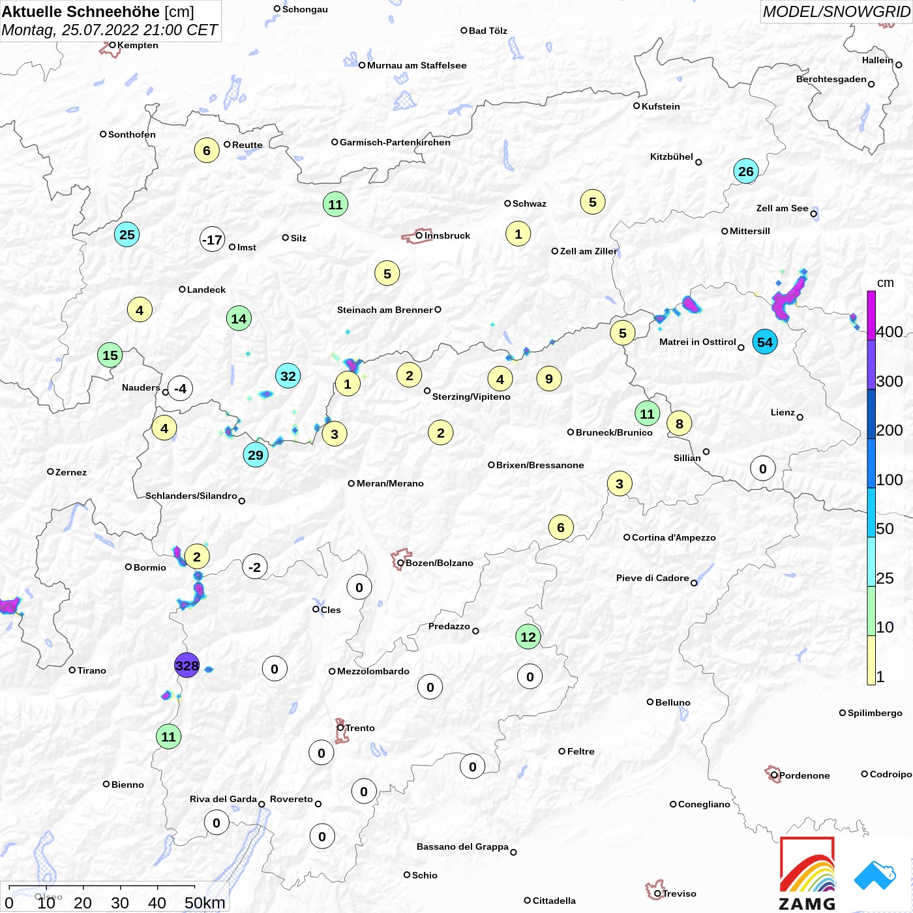Viewport: 913px width, 913px height.
Task: Click the -4 marker next to Nauders
Action: pyautogui.click(x=181, y=389)
